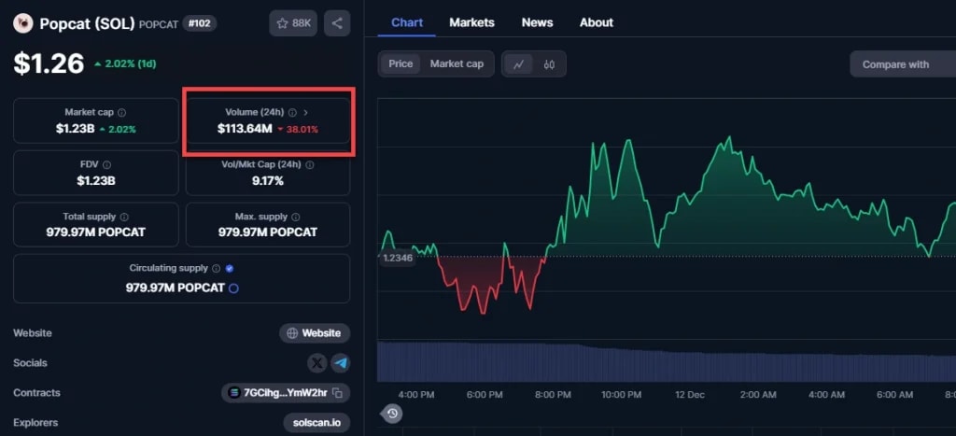Viewport: 956px width, 436px height.
Task: Switch chart to candlestick view
Action: pos(549,64)
